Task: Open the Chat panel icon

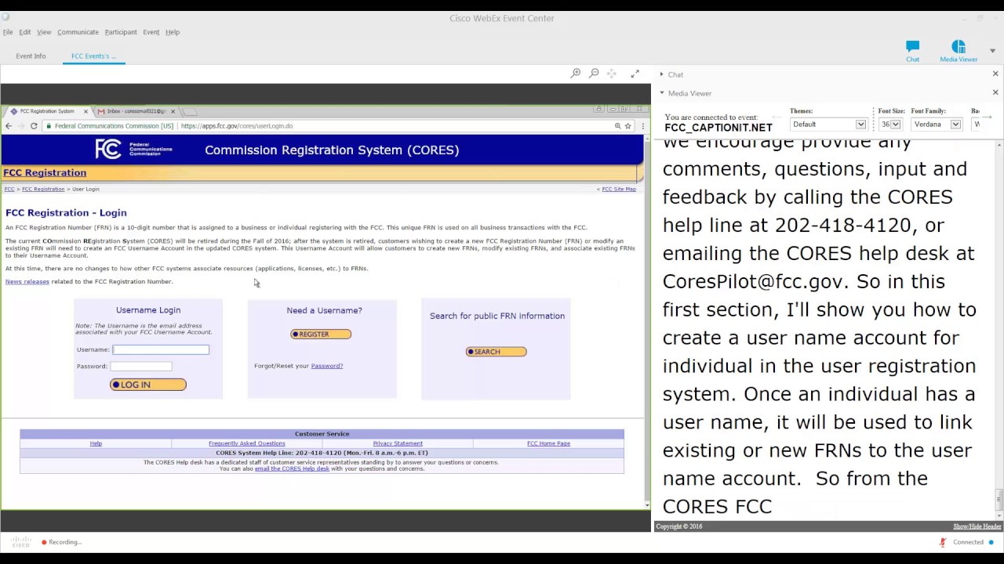Action: [912, 52]
